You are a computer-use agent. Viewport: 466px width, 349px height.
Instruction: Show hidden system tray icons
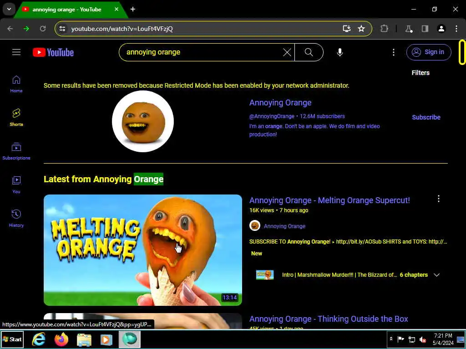click(391, 339)
